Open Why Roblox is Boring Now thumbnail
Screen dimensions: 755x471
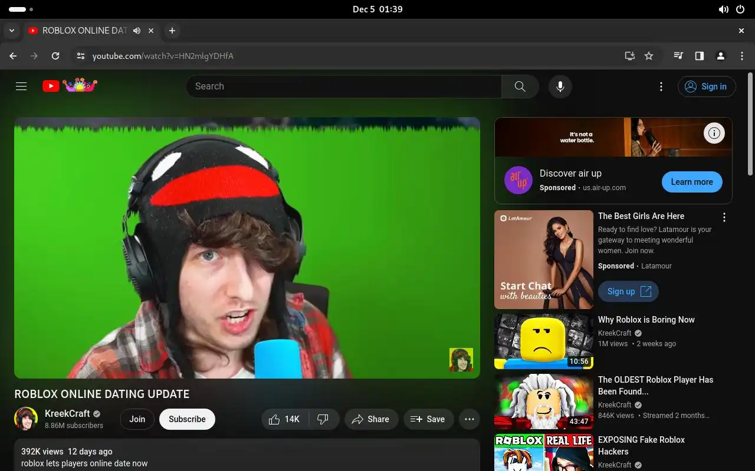(544, 341)
